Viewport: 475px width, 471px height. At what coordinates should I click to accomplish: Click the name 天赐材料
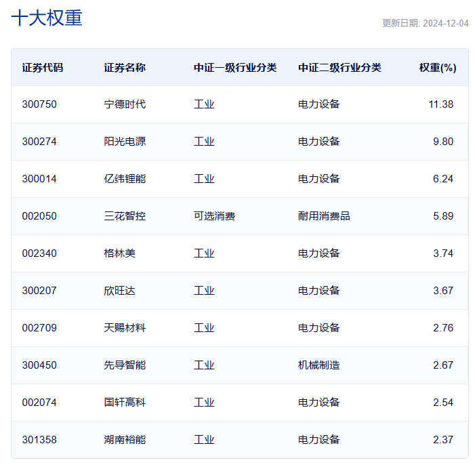coord(125,328)
